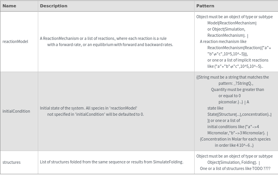
Task: Click 'Quantity must be greater than' text
Action: 237,89
